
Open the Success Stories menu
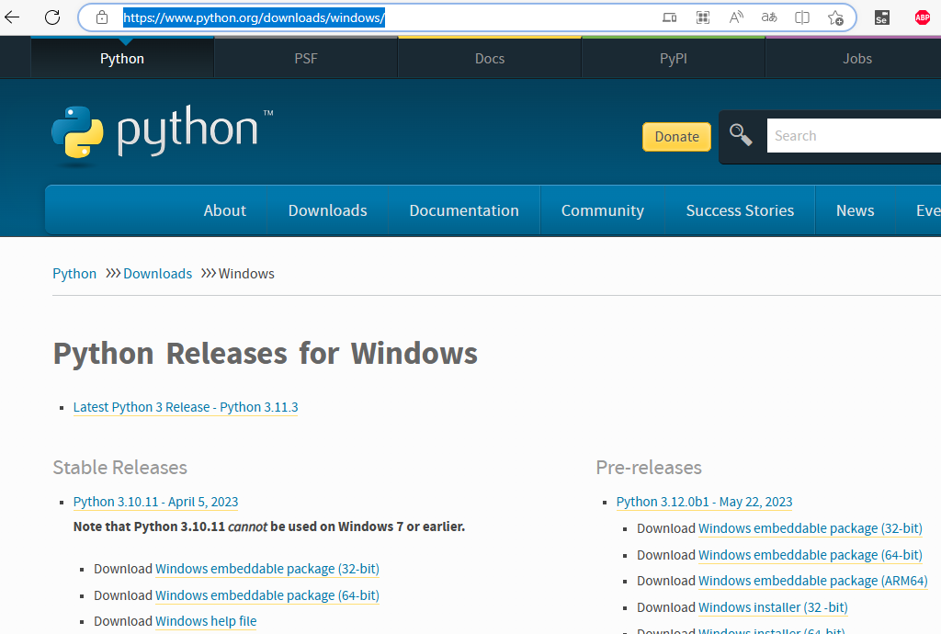coord(740,210)
